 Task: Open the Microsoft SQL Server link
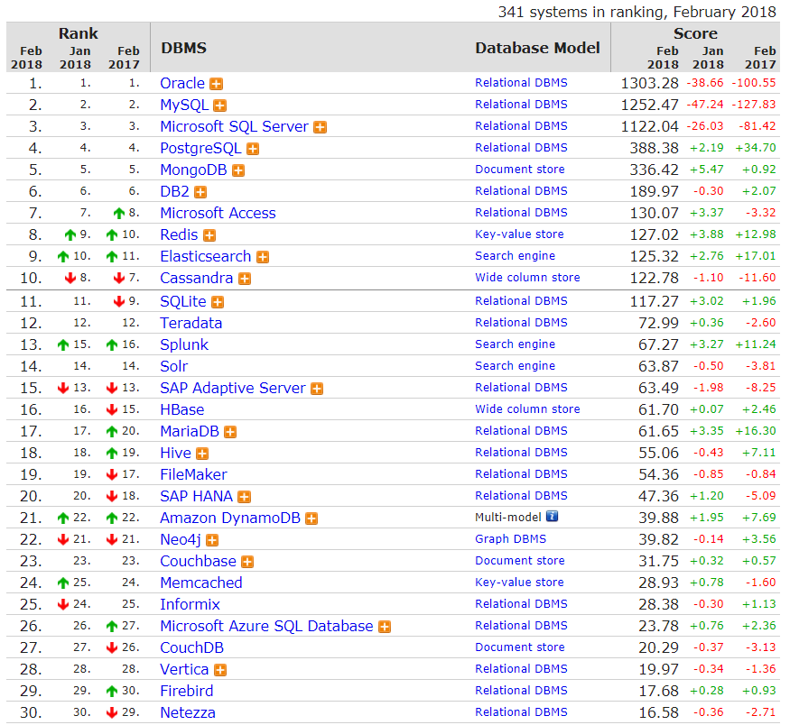point(234,126)
